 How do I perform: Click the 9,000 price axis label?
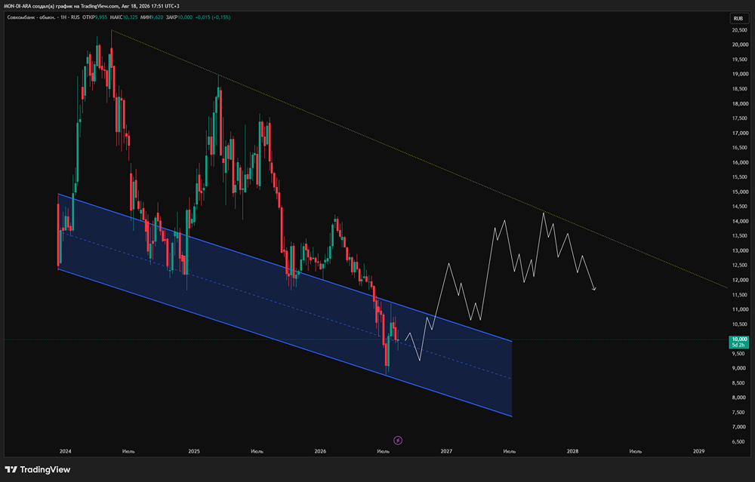[x=738, y=368]
